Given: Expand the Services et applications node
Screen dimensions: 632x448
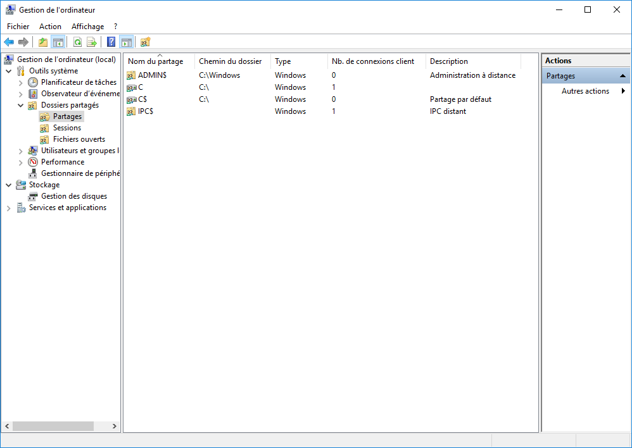Looking at the screenshot, I should click(9, 208).
